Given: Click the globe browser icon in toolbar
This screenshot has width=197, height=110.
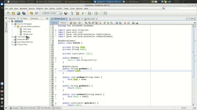Looking at the screenshot, I should [66, 13].
